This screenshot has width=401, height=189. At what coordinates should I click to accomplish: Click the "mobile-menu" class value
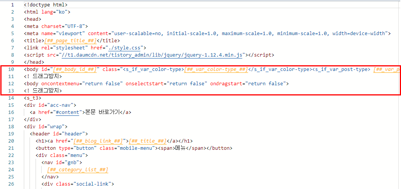coord(136,148)
